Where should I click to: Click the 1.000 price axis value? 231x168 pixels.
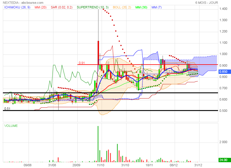223,54
